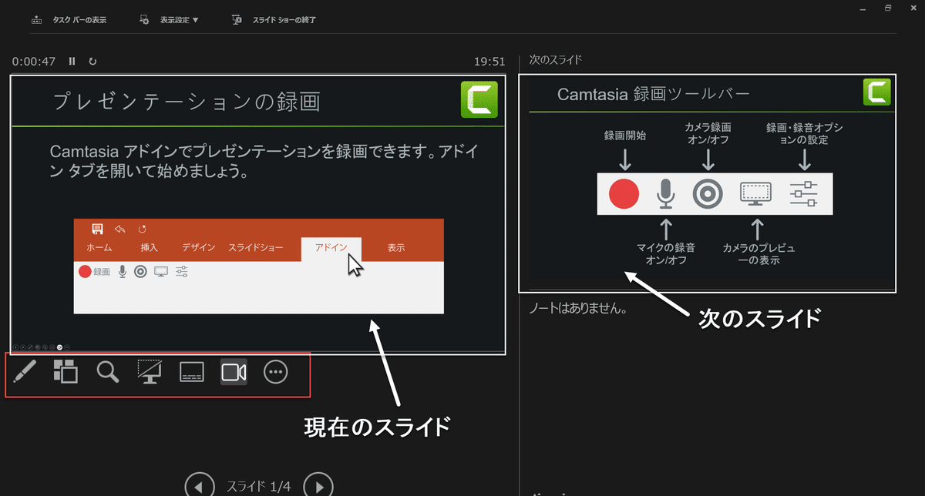This screenshot has height=496, width=925.
Task: Go to the previous slide with left arrow
Action: point(200,486)
